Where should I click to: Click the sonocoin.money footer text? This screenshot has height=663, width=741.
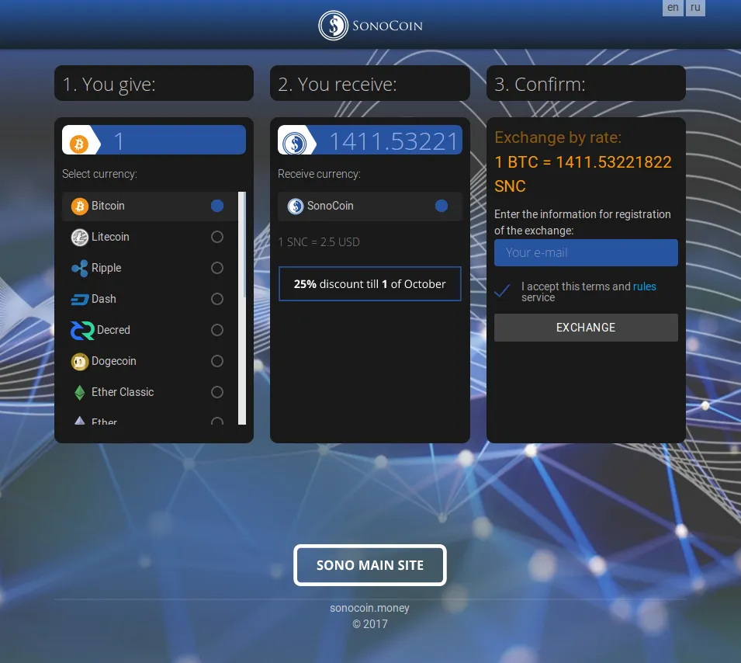[369, 608]
